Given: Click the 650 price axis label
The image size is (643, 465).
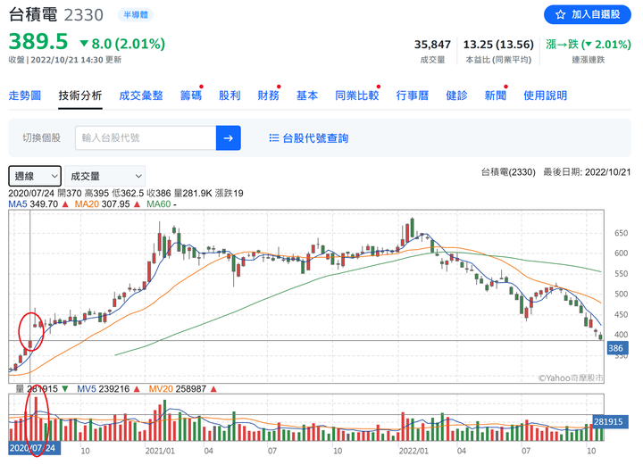Looking at the screenshot, I should tap(621, 233).
